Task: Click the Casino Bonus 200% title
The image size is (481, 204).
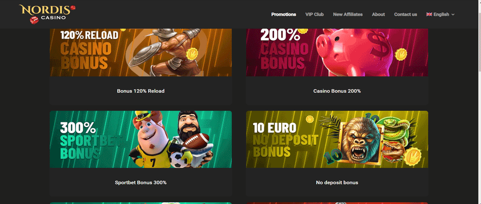Action: click(337, 91)
